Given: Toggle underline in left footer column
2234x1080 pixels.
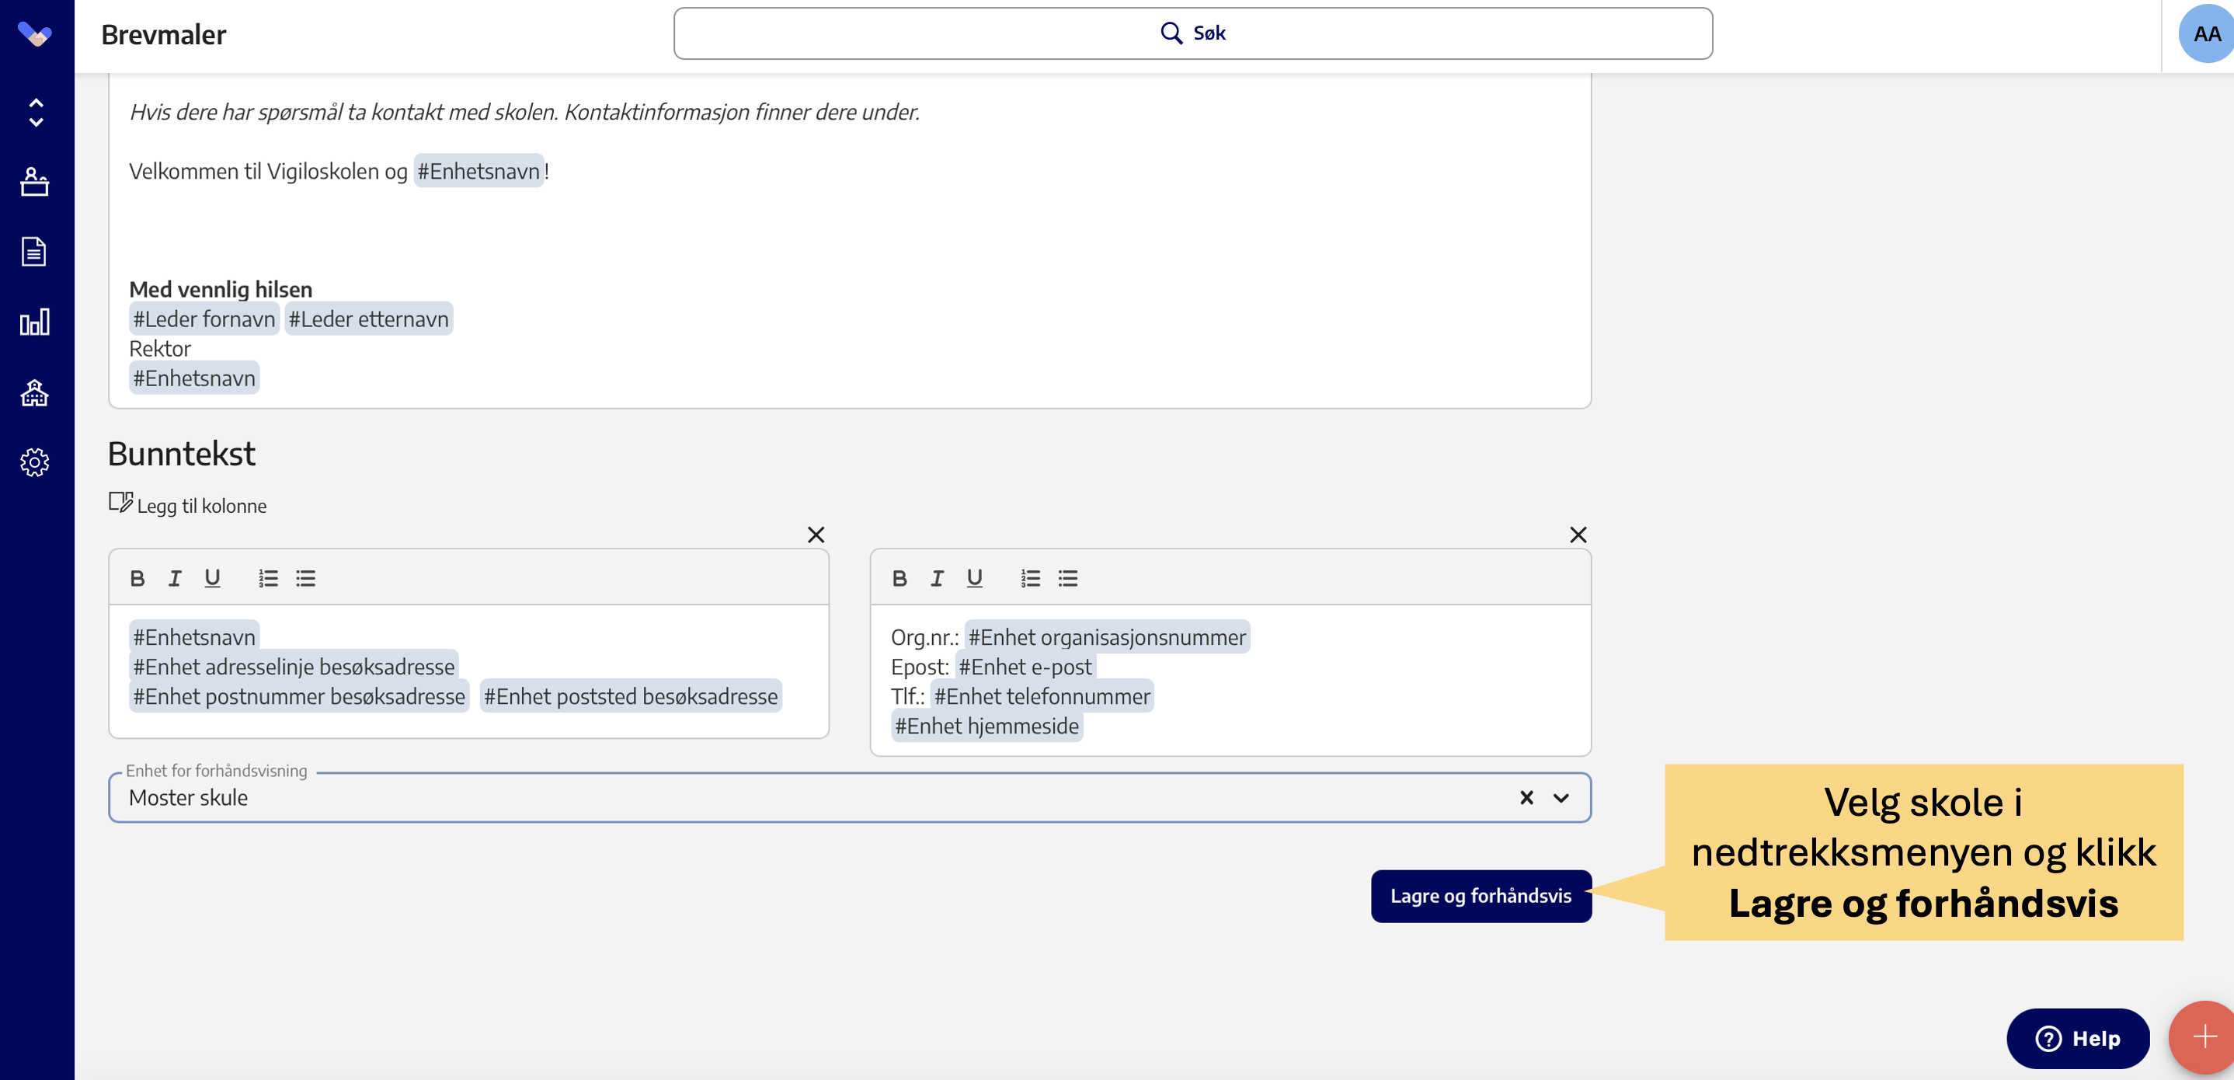Looking at the screenshot, I should click(x=211, y=579).
